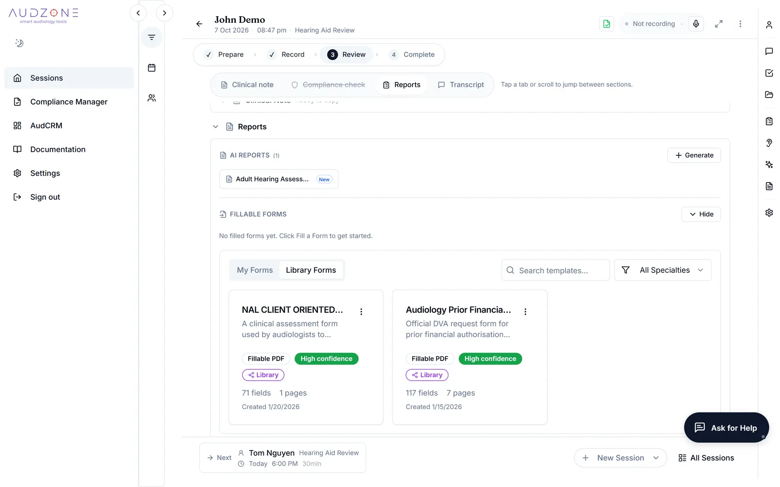Open Audiology Prior Financia card options menu
This screenshot has height=487, width=780.
pyautogui.click(x=525, y=312)
